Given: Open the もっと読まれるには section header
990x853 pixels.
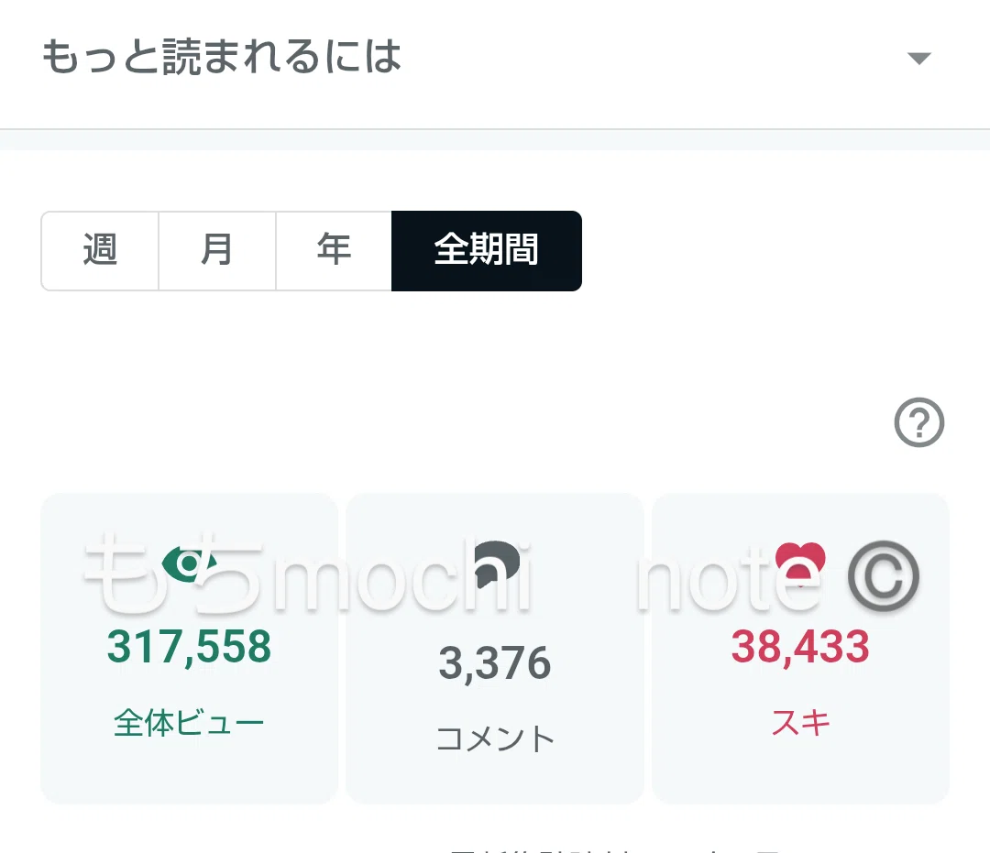Looking at the screenshot, I should click(x=495, y=57).
